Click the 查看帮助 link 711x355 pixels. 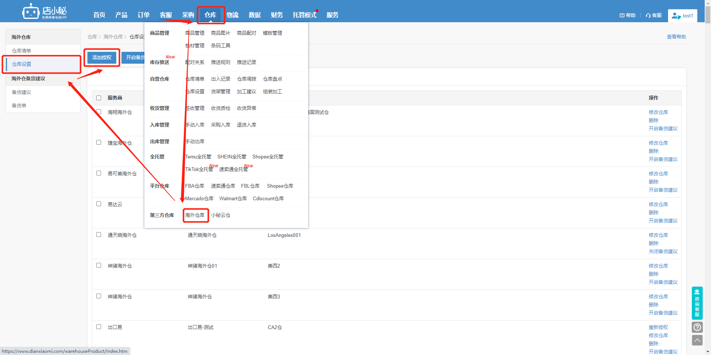point(676,37)
